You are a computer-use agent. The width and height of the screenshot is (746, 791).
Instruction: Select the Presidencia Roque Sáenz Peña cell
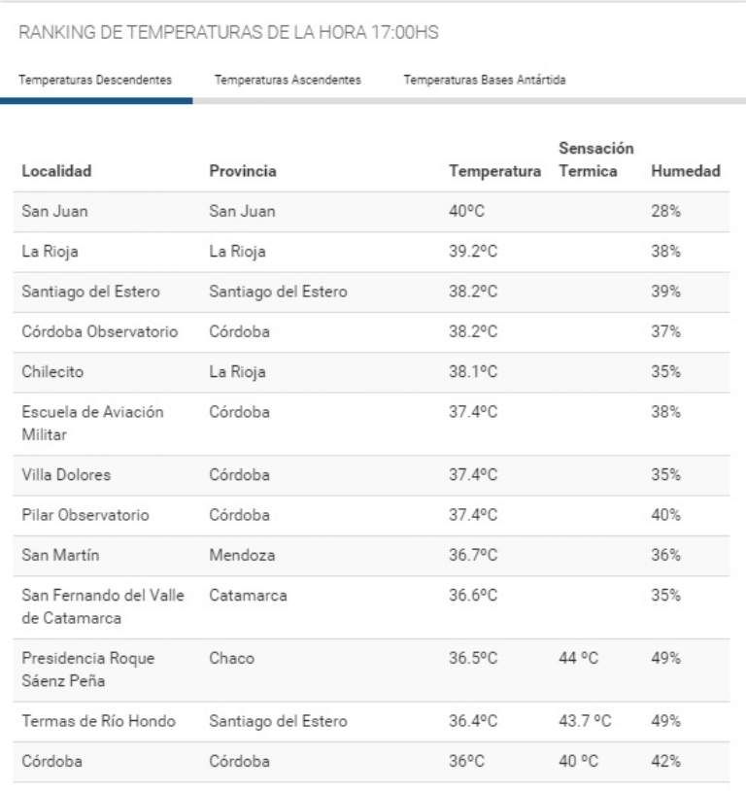point(87,670)
